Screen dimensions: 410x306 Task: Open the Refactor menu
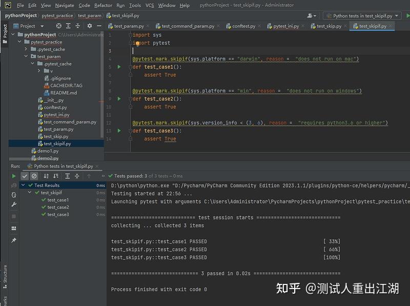(103, 5)
